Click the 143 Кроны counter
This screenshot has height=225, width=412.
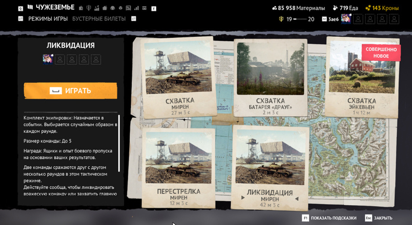tap(382, 8)
